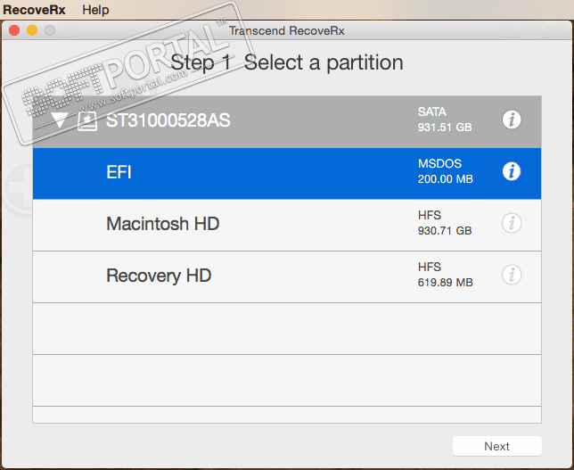Open the RecoveRx application menu
Image resolution: width=574 pixels, height=470 pixels.
click(x=34, y=10)
